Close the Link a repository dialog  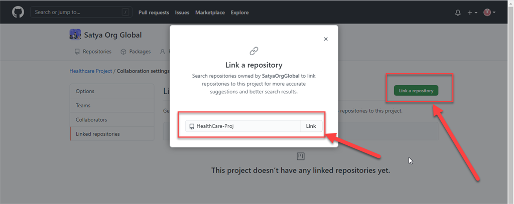coord(325,39)
